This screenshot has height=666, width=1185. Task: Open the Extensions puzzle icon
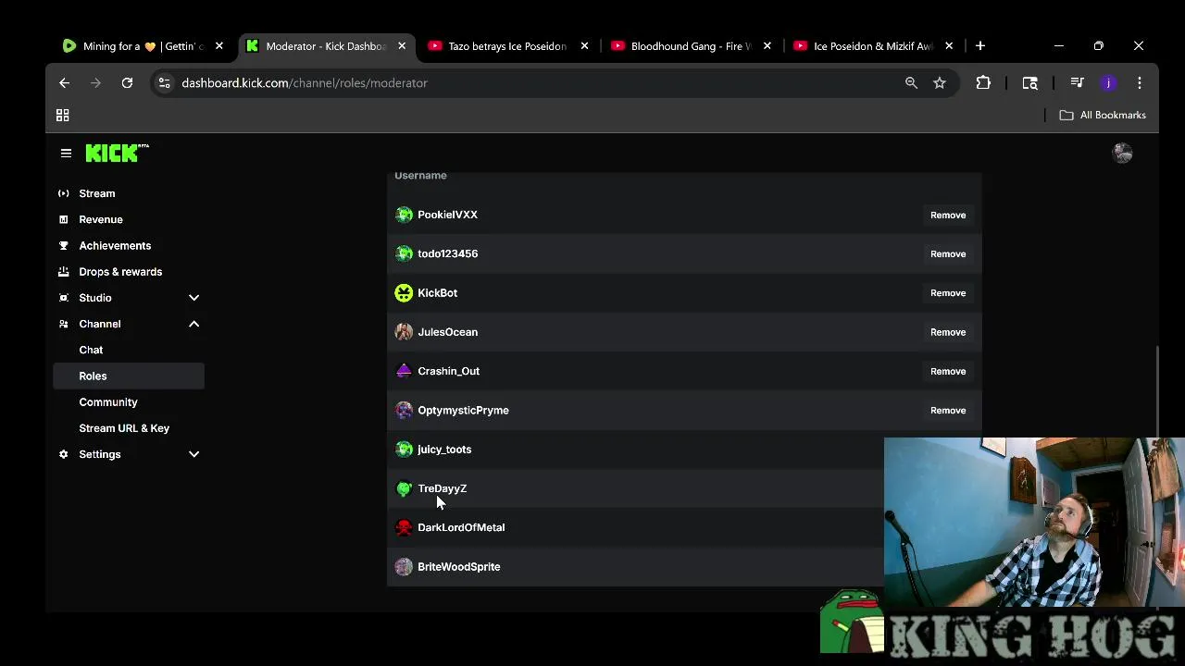pos(983,83)
